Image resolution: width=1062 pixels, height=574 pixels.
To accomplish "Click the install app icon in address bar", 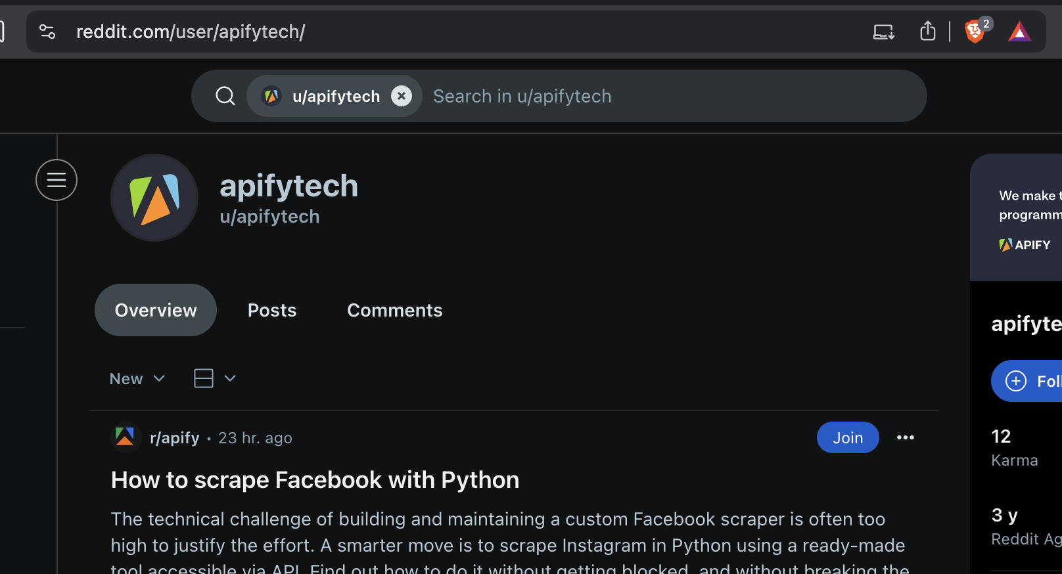I will click(884, 32).
